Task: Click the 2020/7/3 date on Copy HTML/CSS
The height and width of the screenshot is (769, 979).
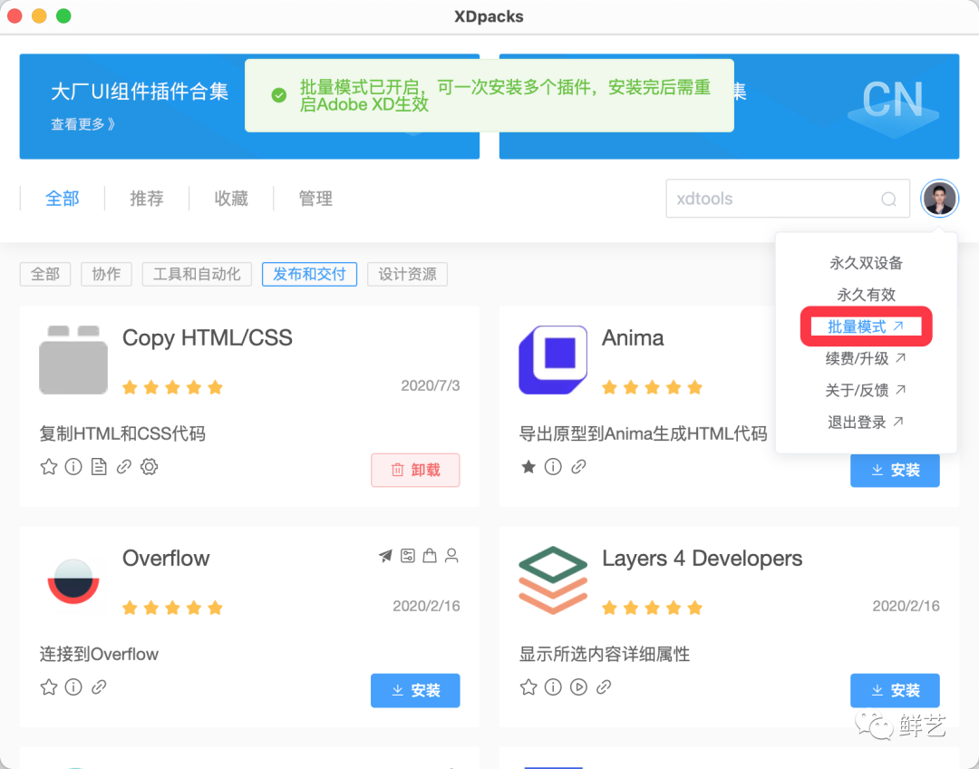Action: click(431, 385)
